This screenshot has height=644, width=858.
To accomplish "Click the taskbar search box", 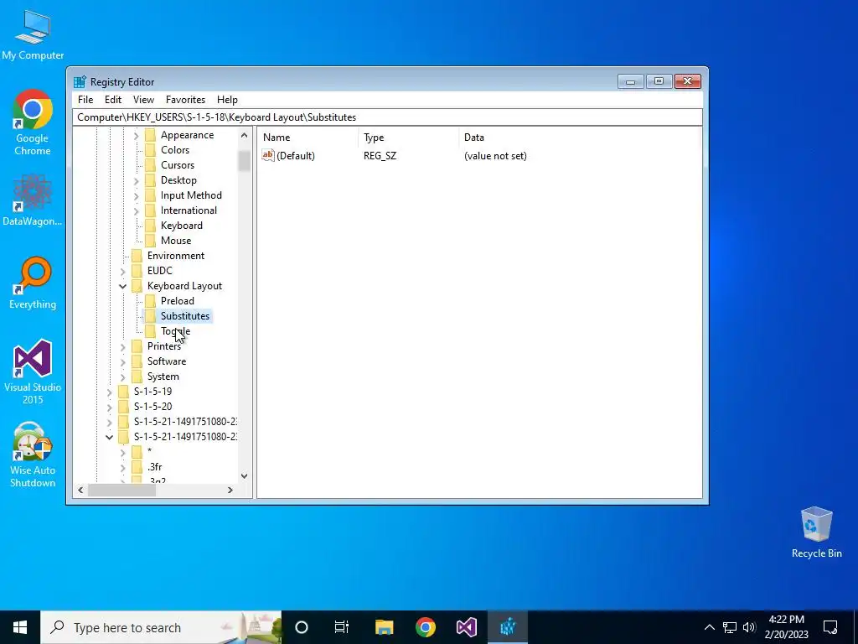I will (161, 627).
